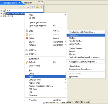Click the Paste icon in context menu
This screenshot has height=104, width=108.
coord(27,34)
